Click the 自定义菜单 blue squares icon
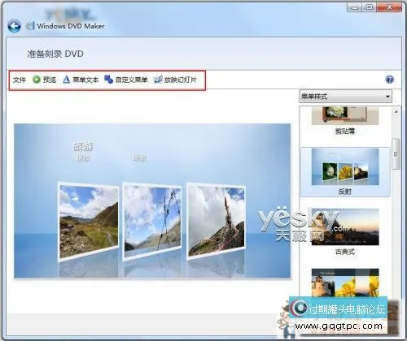 coord(108,80)
